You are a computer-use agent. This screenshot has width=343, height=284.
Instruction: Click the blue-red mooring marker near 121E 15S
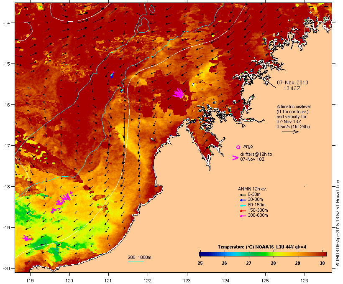112,74
